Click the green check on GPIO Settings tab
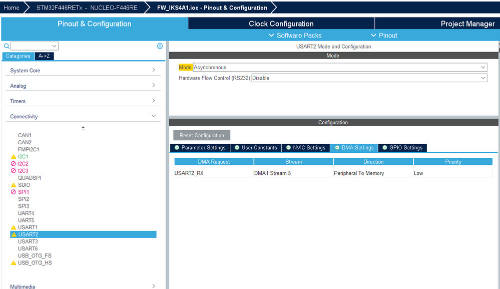 point(384,148)
